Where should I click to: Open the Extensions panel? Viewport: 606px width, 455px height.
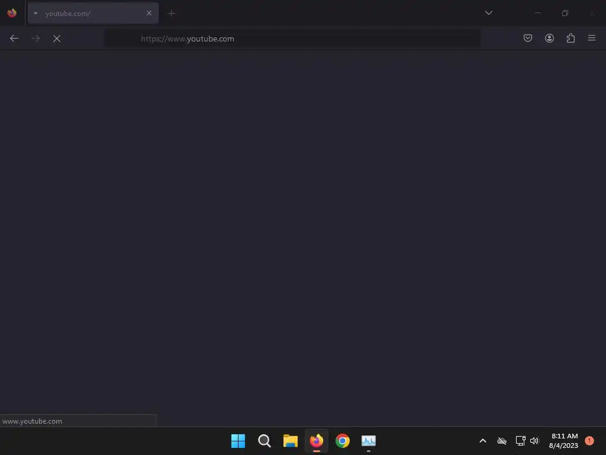pos(570,38)
